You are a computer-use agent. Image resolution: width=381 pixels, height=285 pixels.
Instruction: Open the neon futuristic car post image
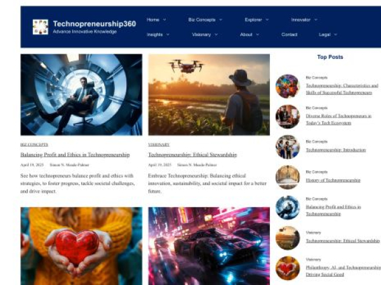coord(209,246)
